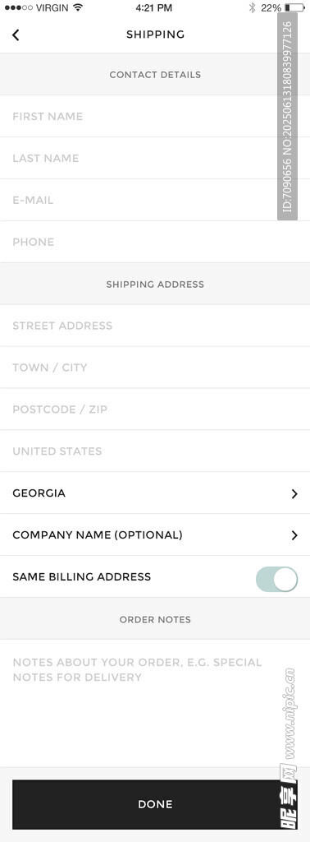This screenshot has height=842, width=310.
Task: Focus the Street Address field
Action: pos(155,326)
